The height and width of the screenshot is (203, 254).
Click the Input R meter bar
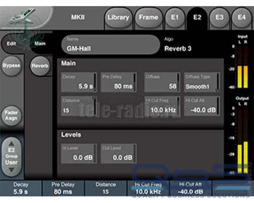[246, 67]
